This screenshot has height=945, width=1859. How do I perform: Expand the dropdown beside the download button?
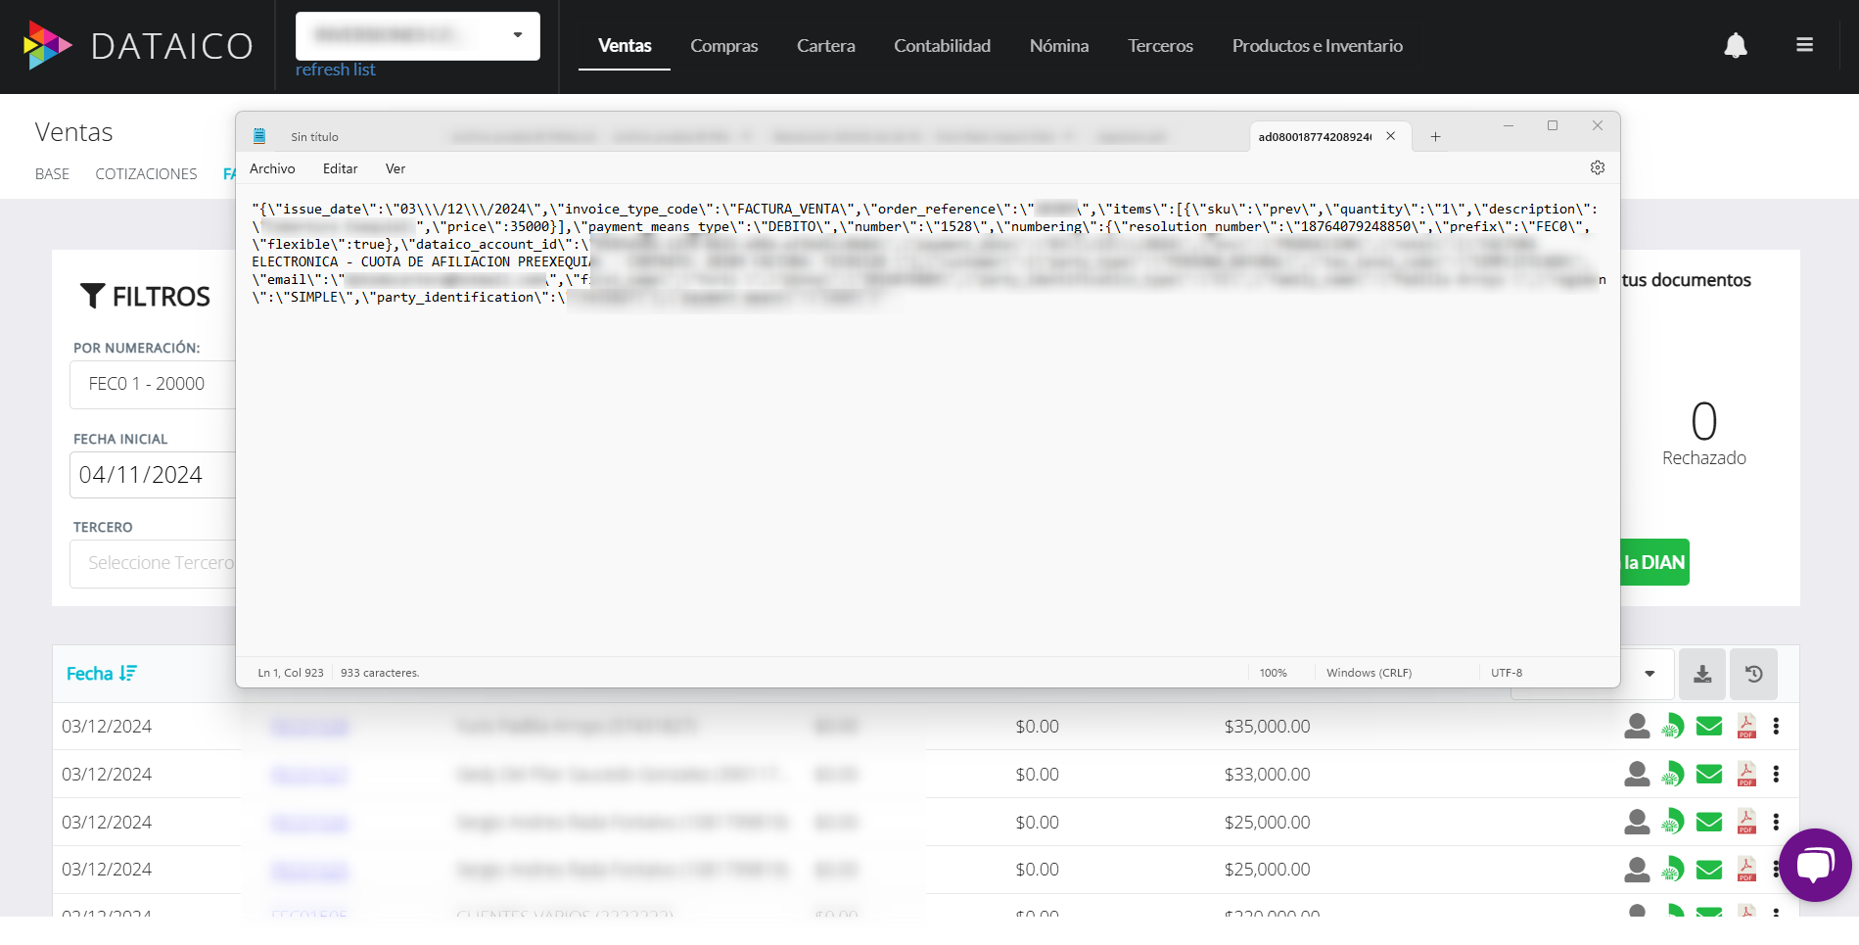click(1650, 674)
